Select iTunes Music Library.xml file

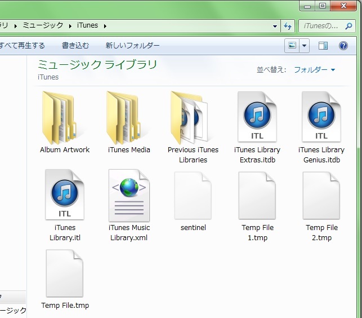pyautogui.click(x=129, y=195)
